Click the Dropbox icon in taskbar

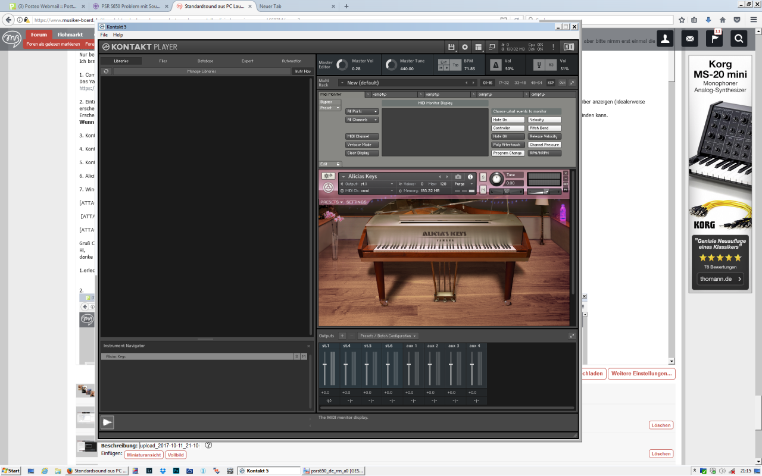pos(164,471)
